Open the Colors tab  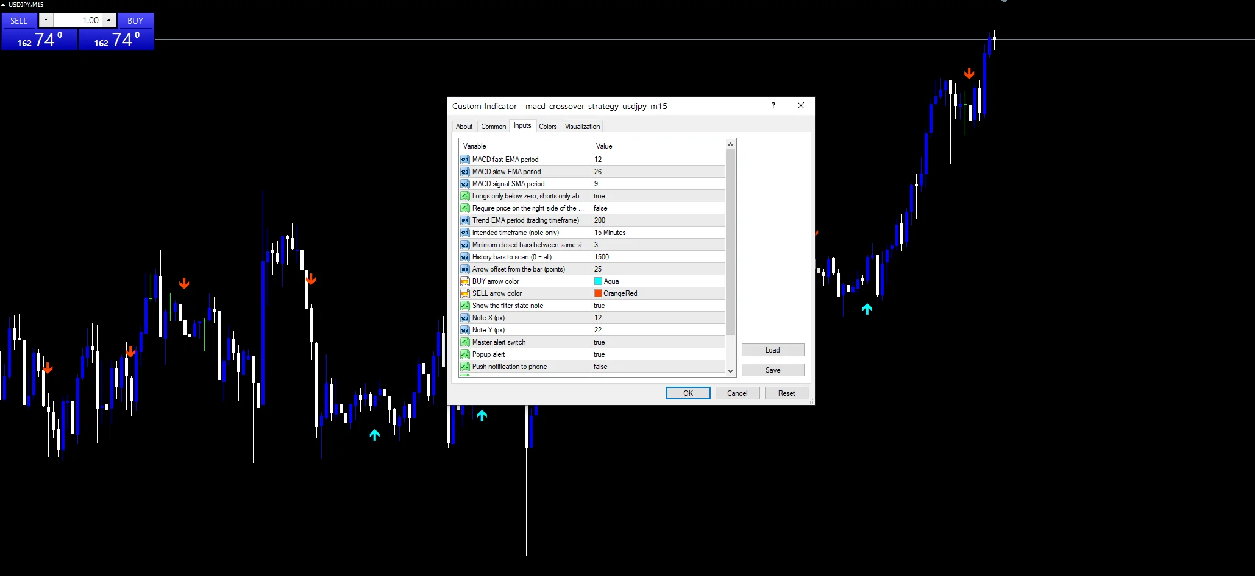click(x=547, y=127)
